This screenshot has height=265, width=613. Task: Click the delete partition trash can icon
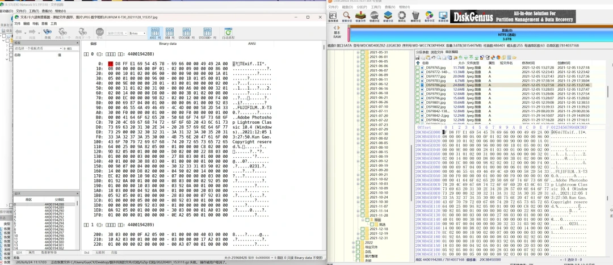[415, 16]
